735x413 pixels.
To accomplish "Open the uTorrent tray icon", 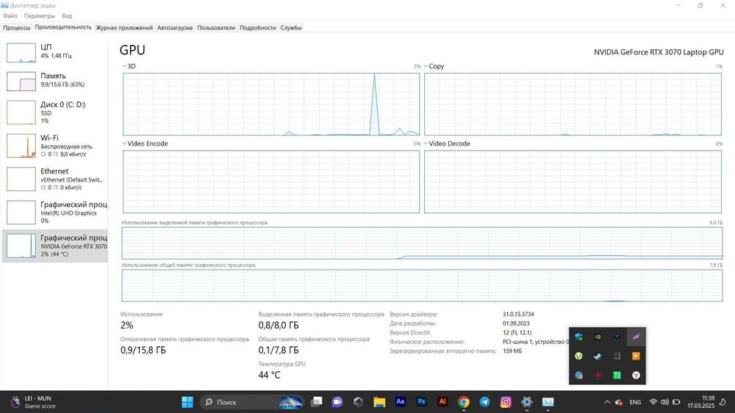I will (579, 356).
